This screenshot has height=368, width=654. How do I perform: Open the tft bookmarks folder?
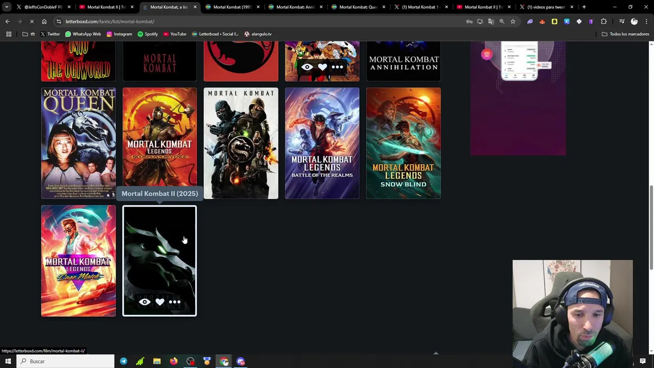[x=29, y=34]
